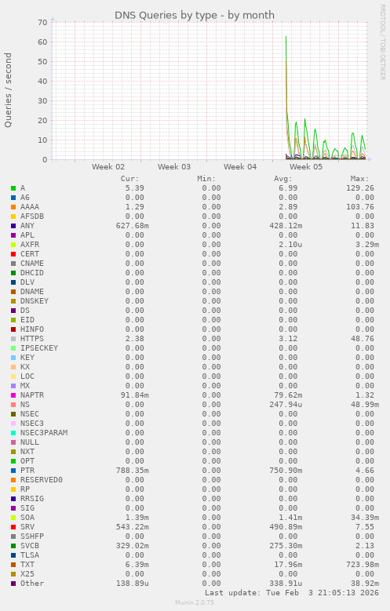
Task: Click the CNAME legend label
Action: click(x=32, y=264)
